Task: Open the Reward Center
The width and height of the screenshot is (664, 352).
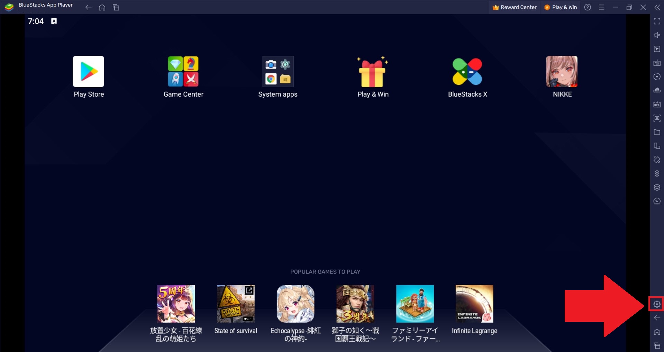Action: 514,7
